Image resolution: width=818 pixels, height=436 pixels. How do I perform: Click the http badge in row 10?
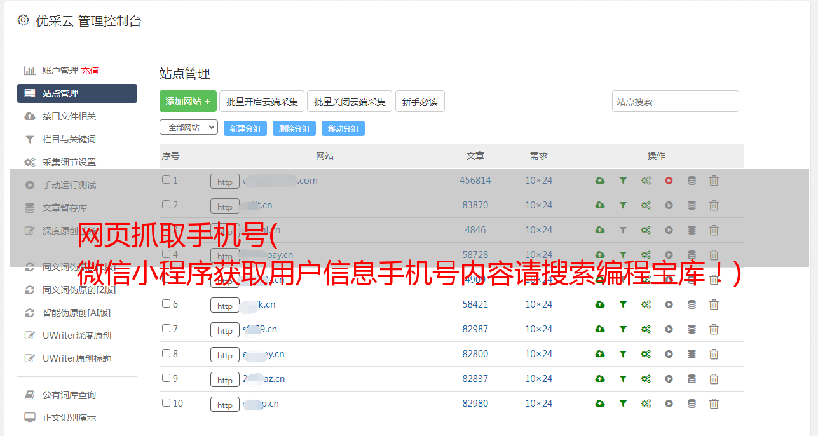click(x=225, y=404)
